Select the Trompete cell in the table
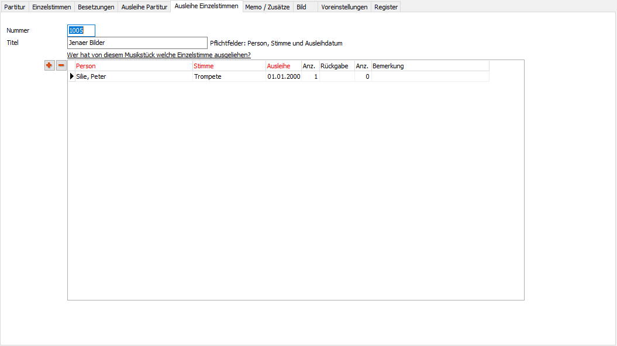 228,76
